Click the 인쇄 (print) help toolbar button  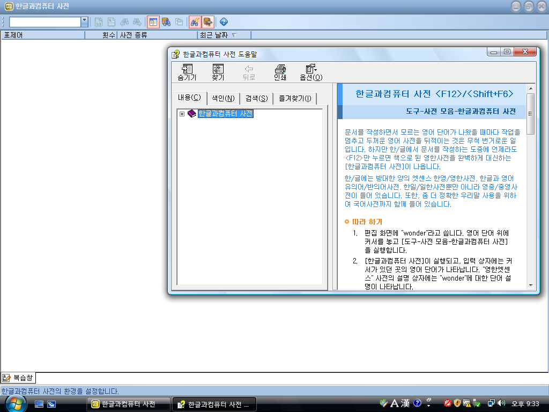(280, 72)
